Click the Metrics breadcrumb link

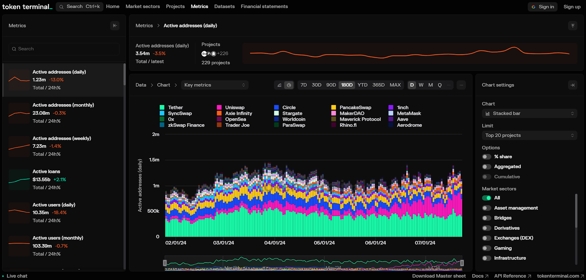point(144,26)
